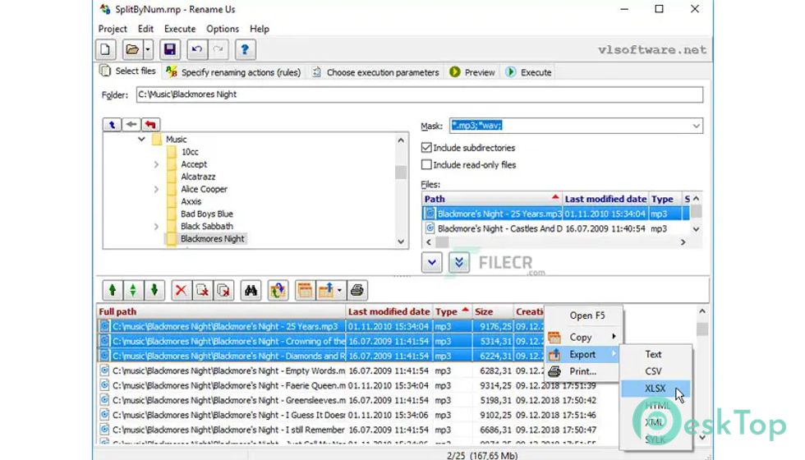Save the project with the floppy disk icon
Image resolution: width=805 pixels, height=460 pixels.
170,50
